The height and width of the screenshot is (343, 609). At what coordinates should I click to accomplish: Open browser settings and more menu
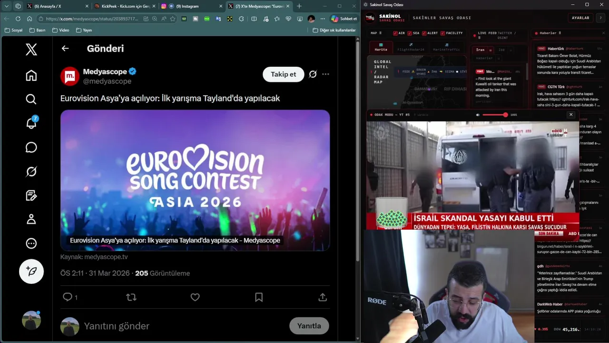(x=323, y=19)
